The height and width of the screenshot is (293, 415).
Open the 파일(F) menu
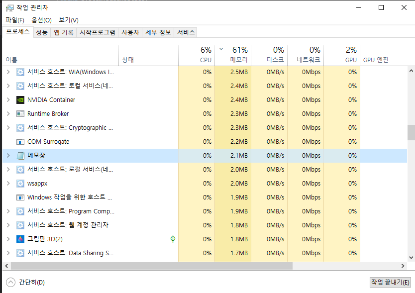point(15,20)
